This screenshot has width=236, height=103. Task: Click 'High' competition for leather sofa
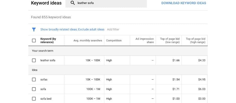coord(109,60)
